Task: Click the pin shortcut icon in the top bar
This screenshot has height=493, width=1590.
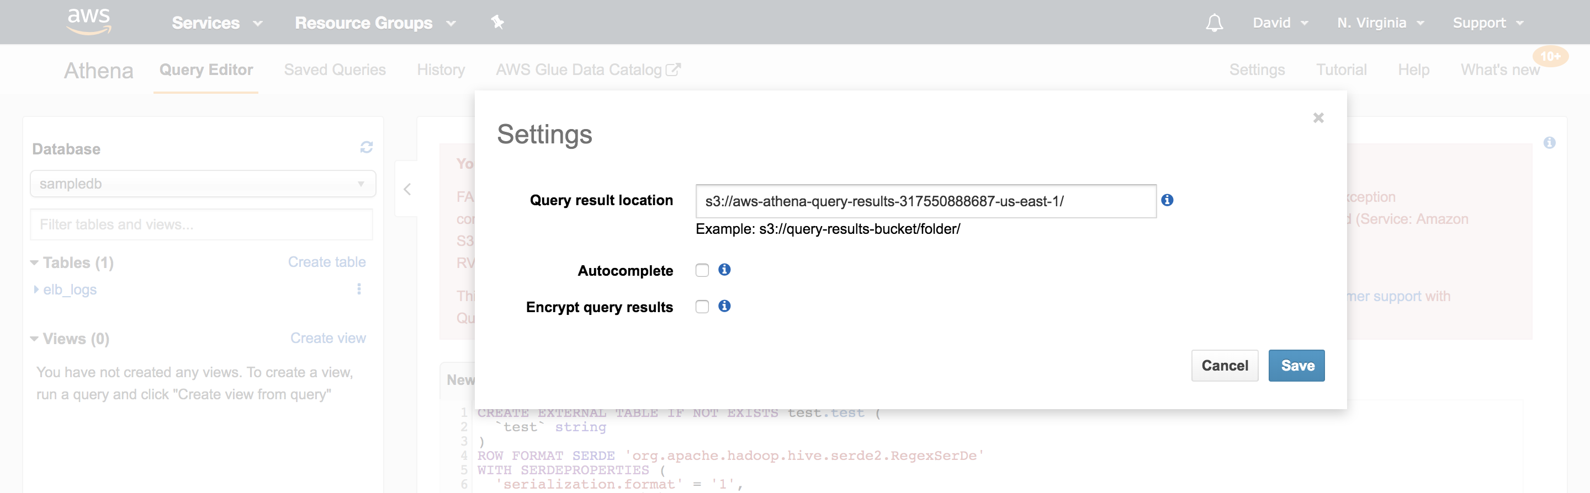Action: [x=497, y=23]
